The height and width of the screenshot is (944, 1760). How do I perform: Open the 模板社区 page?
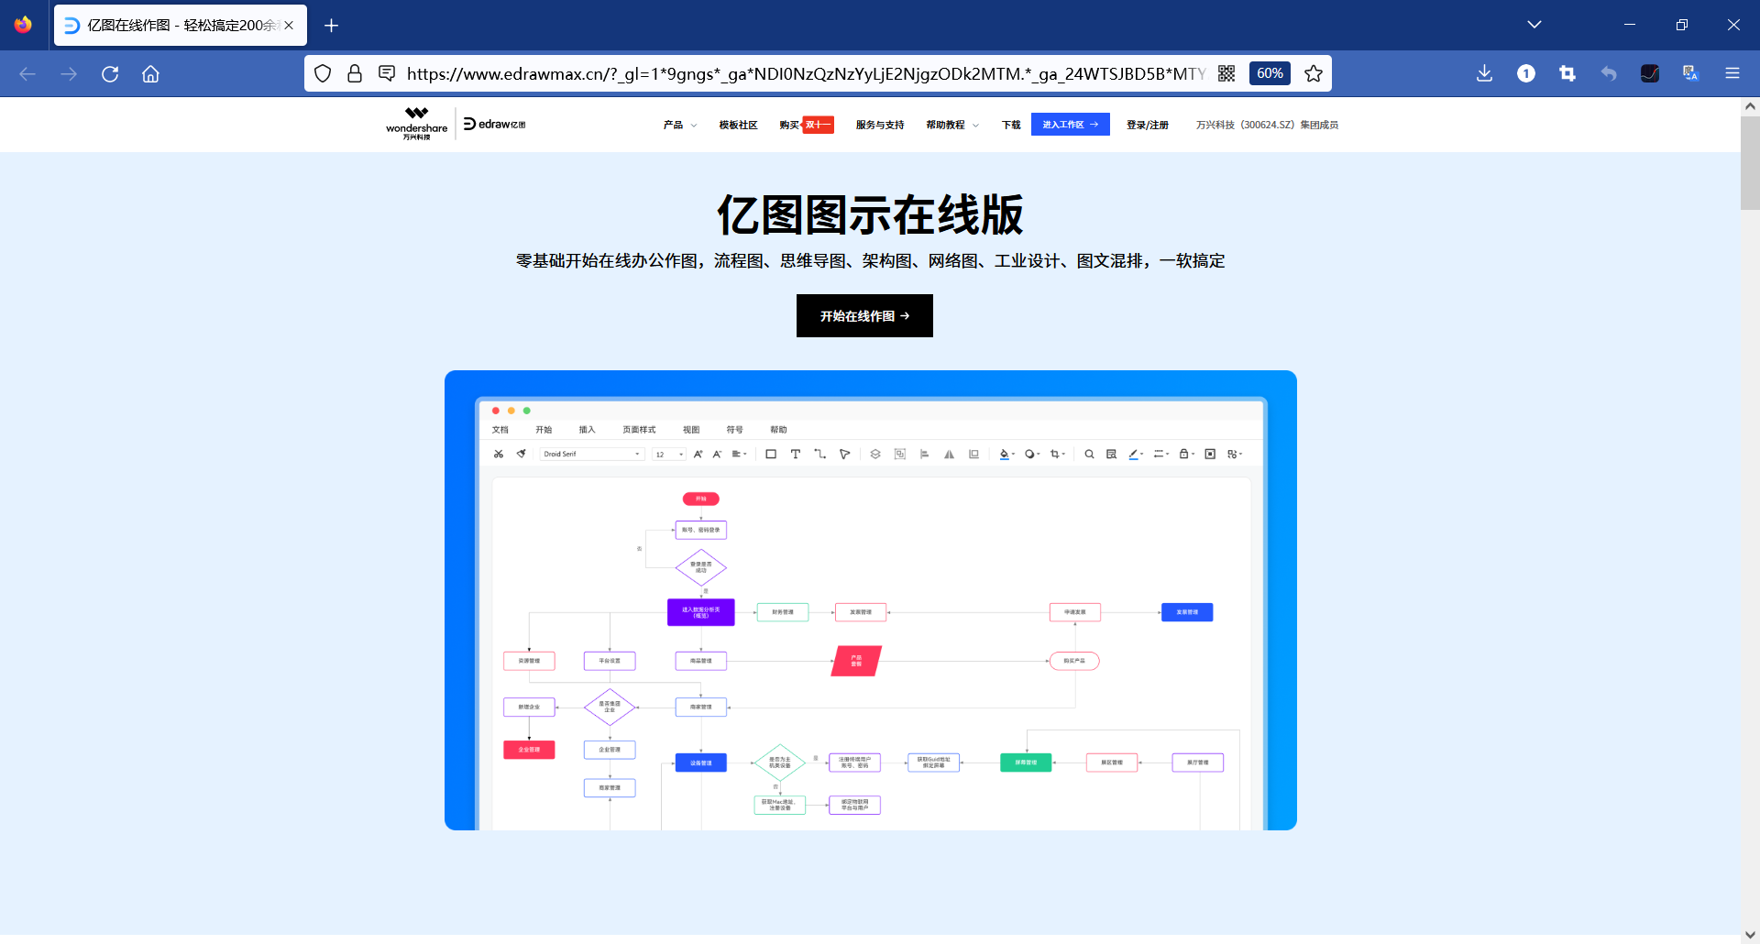[738, 125]
